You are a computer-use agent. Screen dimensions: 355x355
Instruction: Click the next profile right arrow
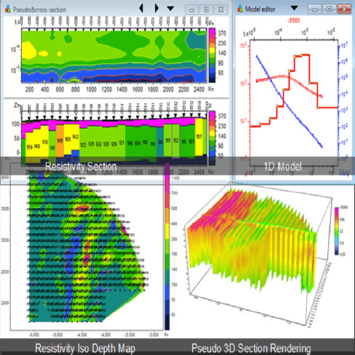[156, 8]
